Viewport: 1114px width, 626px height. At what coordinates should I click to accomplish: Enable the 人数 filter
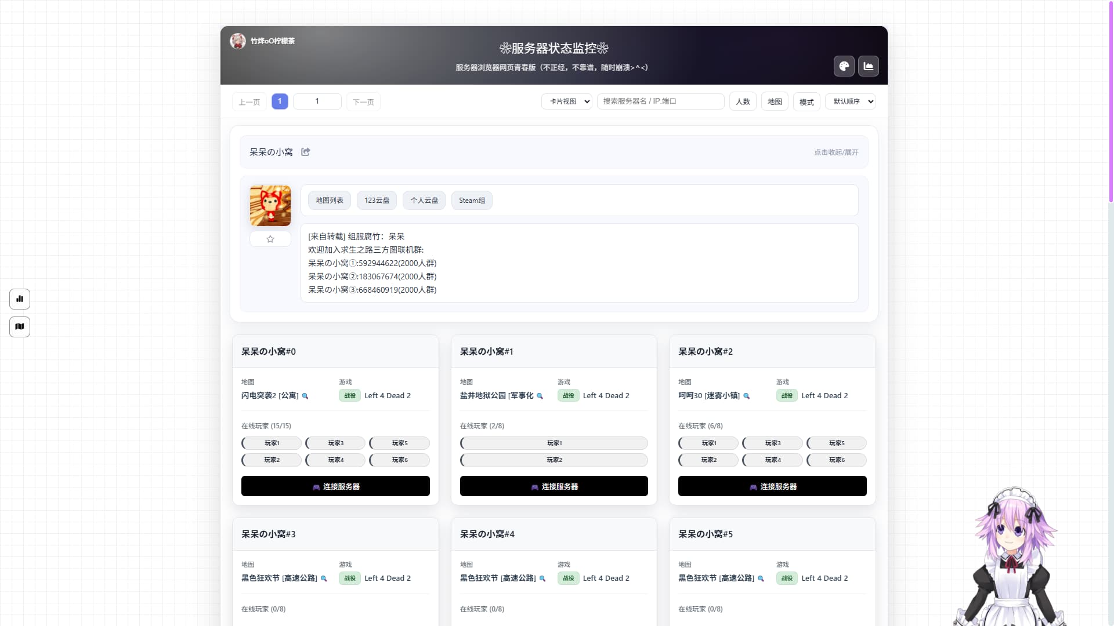click(x=743, y=101)
